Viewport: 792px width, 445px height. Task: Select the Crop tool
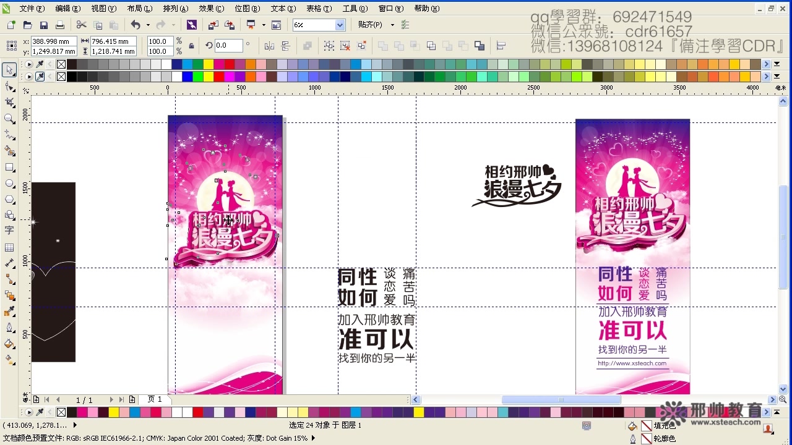9,103
